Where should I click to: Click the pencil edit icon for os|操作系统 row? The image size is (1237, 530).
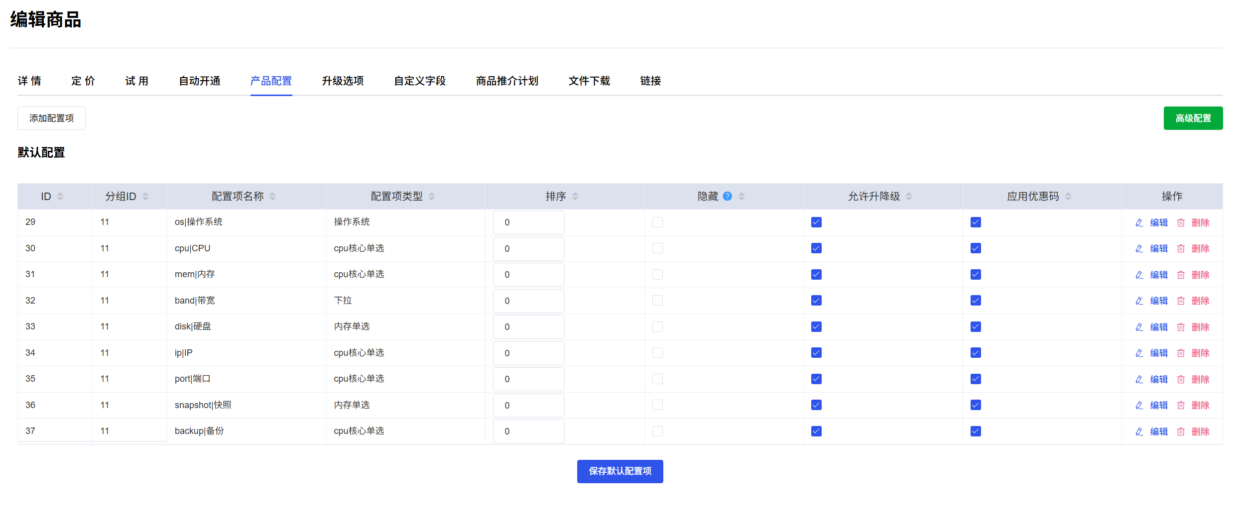point(1139,222)
